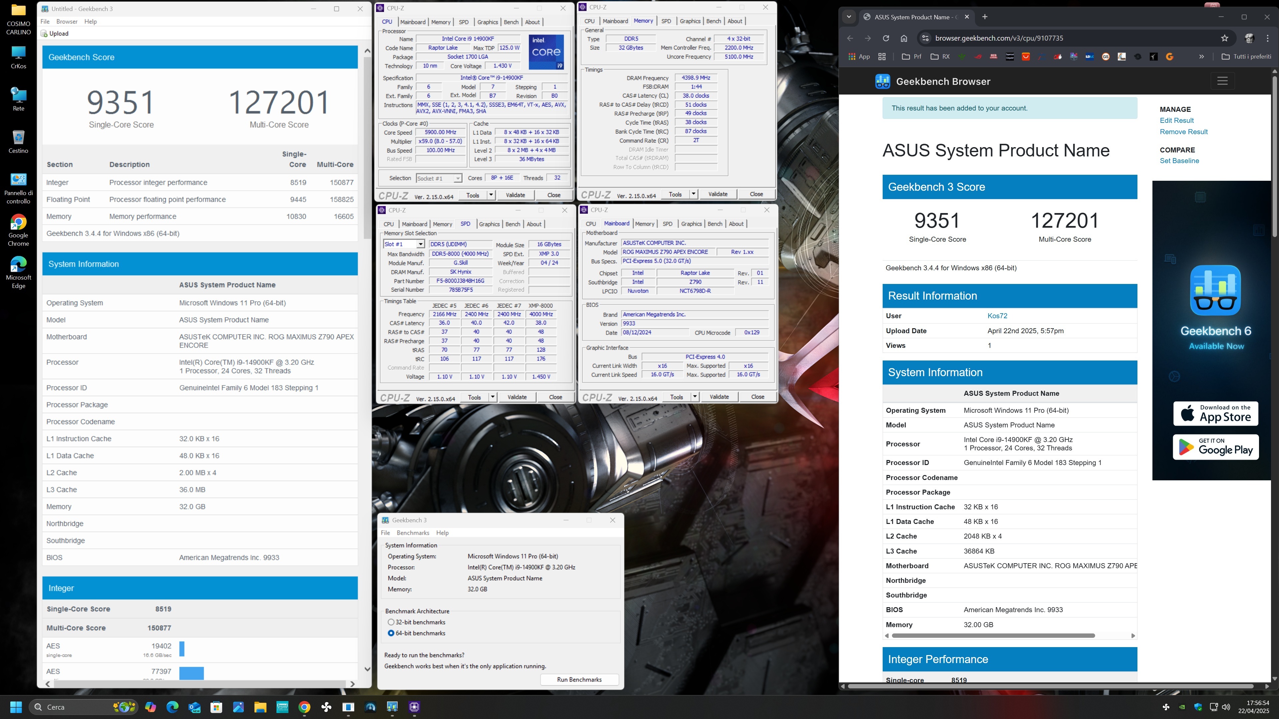
Task: Switch to CPU-Z taskbar icon
Action: [415, 707]
